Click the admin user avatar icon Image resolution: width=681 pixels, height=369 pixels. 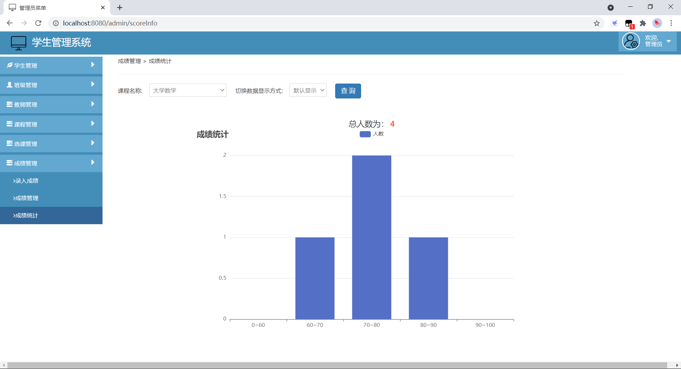pyautogui.click(x=631, y=41)
